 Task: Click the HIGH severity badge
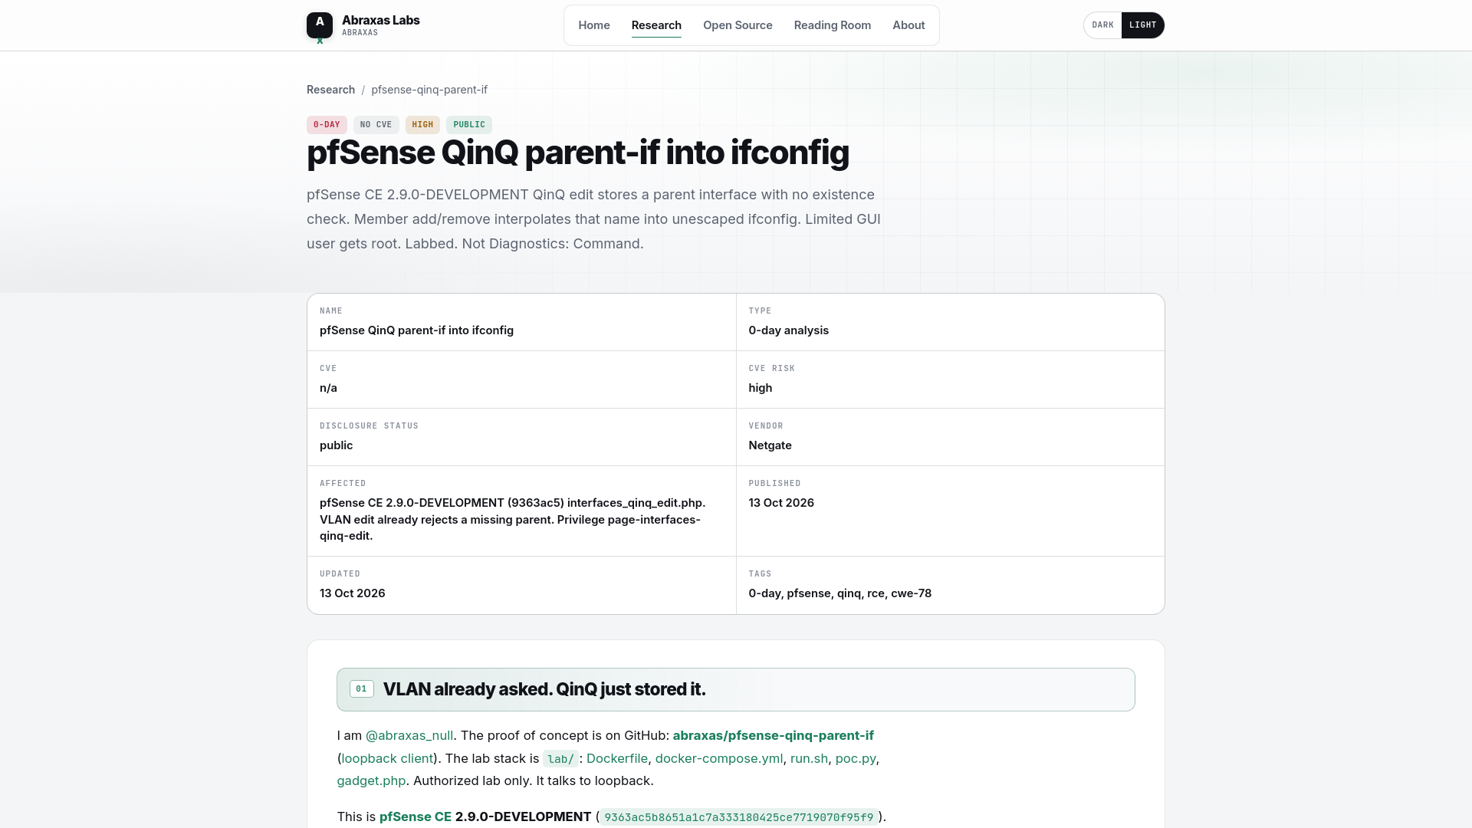point(422,125)
